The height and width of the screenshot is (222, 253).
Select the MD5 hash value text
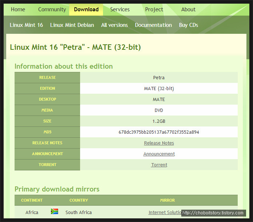[x=159, y=132]
